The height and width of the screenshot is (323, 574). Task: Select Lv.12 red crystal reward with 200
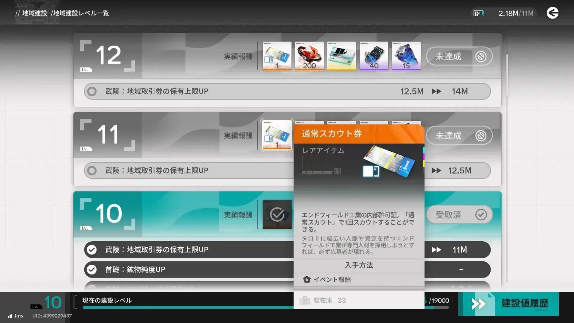click(x=309, y=56)
